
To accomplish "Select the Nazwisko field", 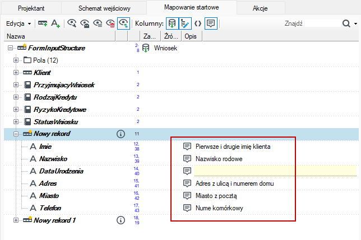I will (53, 159).
